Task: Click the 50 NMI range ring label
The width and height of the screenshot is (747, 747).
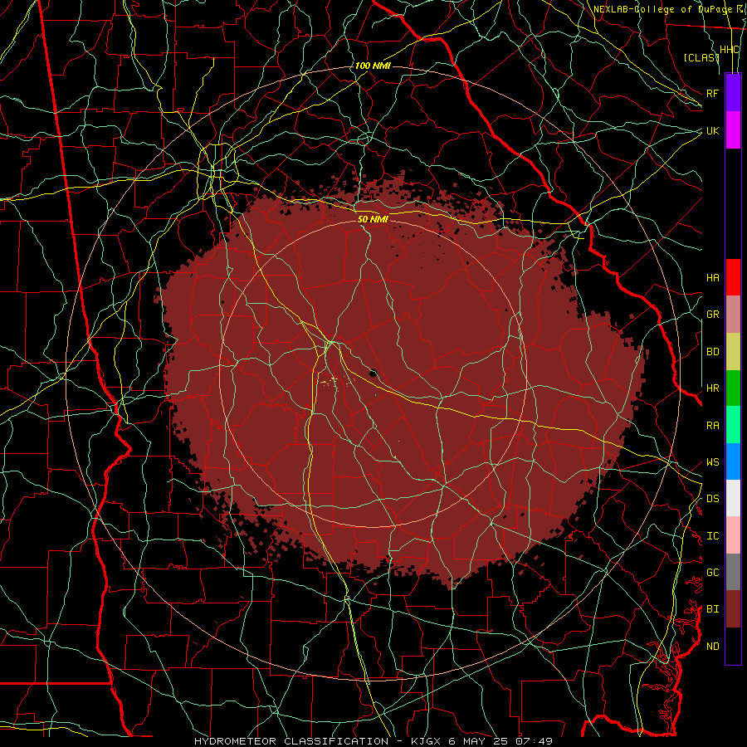Action: 373,219
